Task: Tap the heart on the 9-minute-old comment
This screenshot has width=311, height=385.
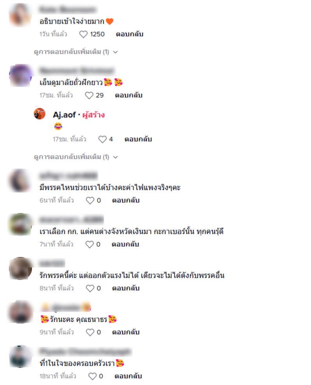Action: coord(90,332)
